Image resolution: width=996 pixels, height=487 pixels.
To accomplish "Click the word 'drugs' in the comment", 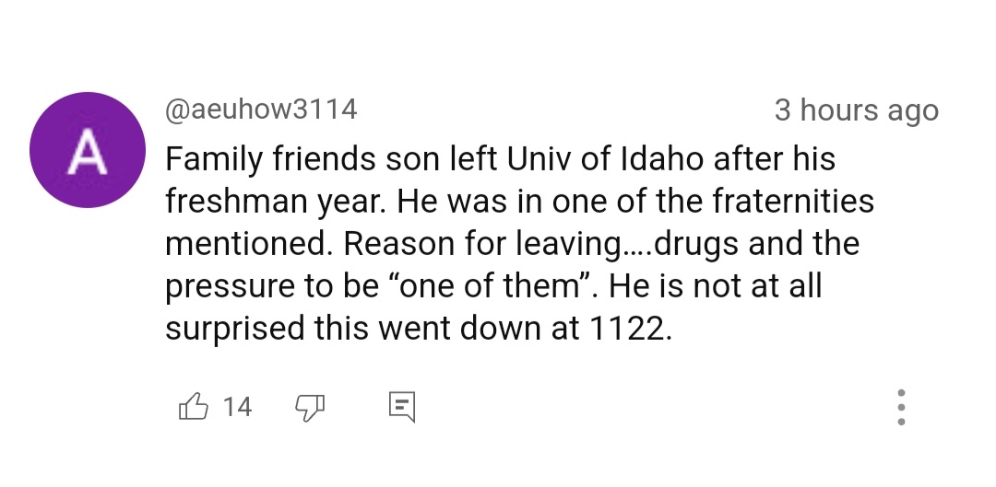I will coord(696,245).
